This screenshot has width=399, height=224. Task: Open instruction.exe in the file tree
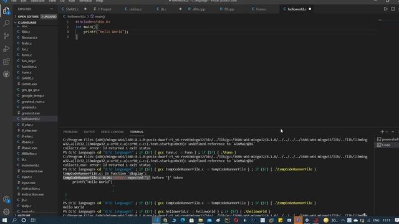pos(32,194)
